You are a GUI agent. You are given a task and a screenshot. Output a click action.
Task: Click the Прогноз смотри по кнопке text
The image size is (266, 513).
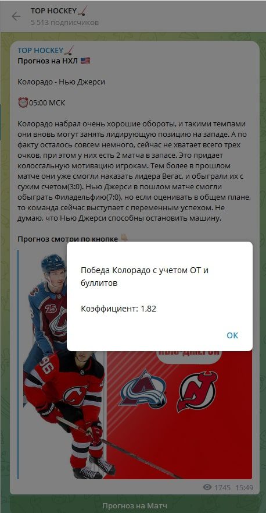click(x=67, y=239)
